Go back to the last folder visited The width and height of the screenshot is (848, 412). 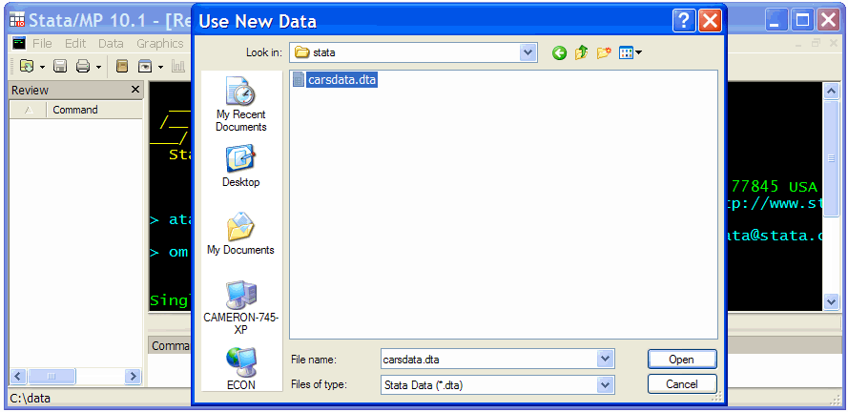(559, 53)
